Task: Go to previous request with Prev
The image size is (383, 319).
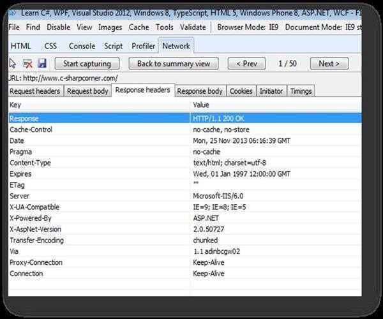Action: point(246,64)
